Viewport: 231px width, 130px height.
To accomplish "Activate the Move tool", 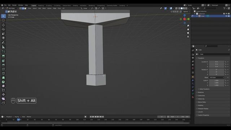I will coord(3,25).
